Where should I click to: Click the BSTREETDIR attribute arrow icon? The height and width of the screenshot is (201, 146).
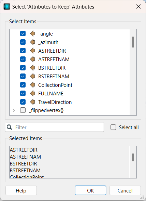32,68
